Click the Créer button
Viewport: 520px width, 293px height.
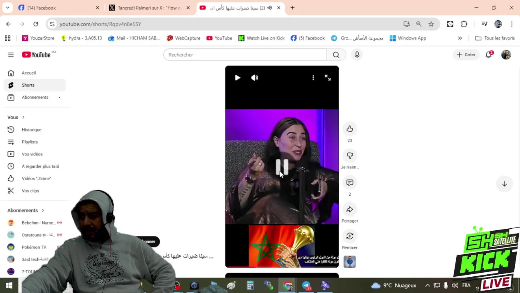tap(466, 55)
